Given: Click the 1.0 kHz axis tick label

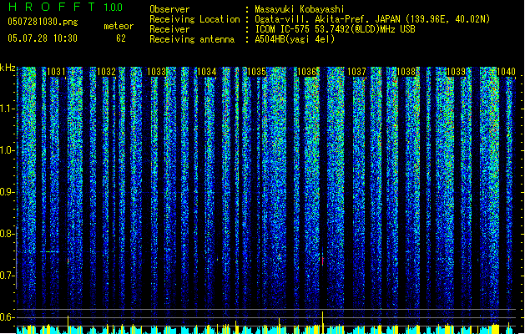Looking at the screenshot, I should (x=8, y=150).
